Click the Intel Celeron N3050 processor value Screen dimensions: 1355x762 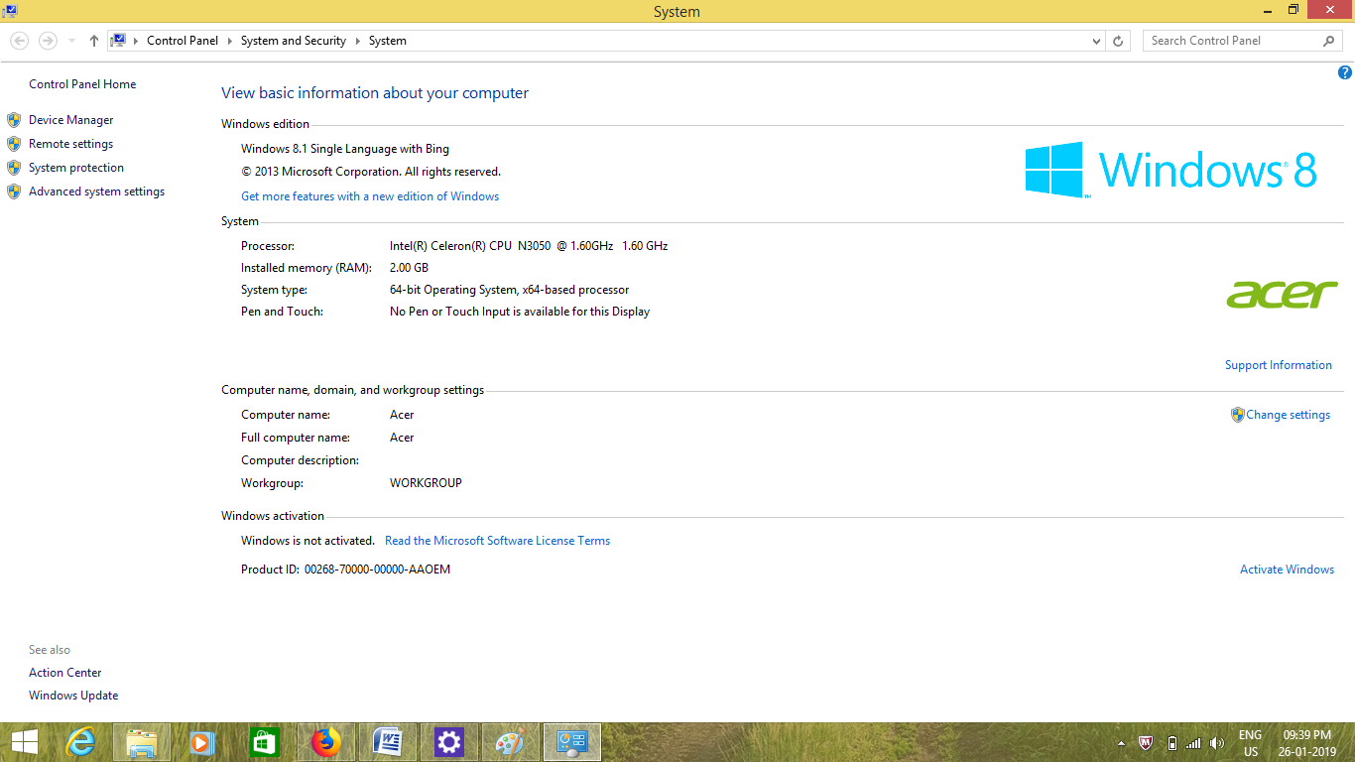529,246
